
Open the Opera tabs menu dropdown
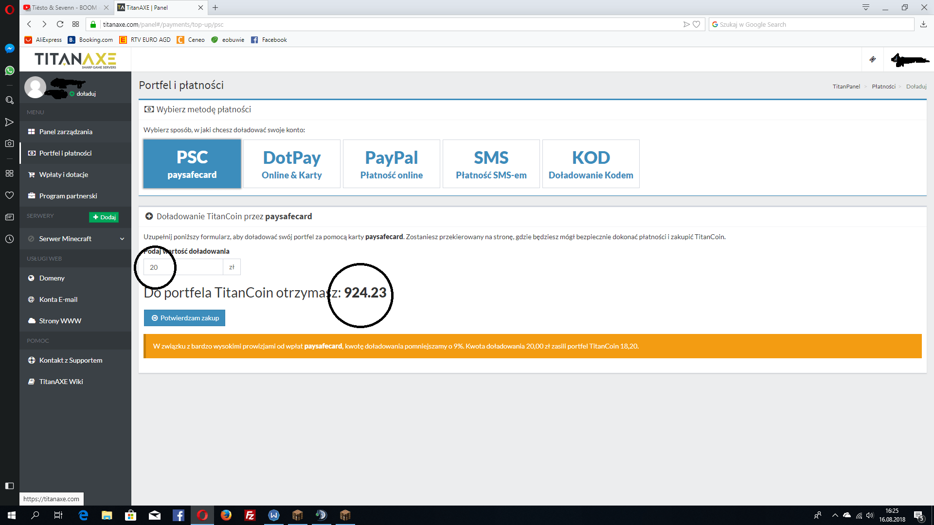coord(865,7)
